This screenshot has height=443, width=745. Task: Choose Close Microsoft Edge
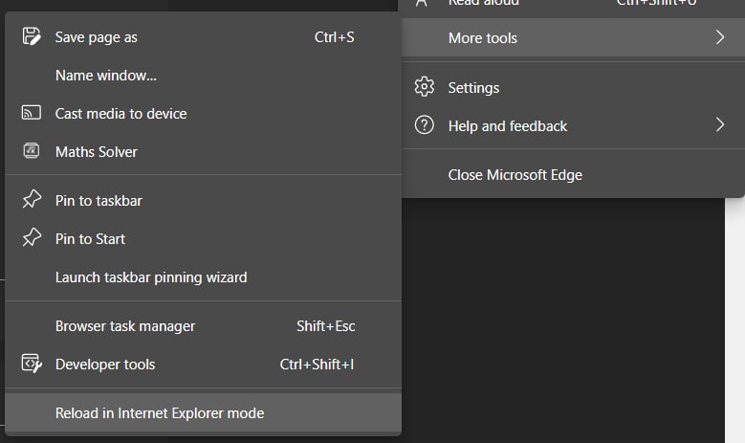573,175
